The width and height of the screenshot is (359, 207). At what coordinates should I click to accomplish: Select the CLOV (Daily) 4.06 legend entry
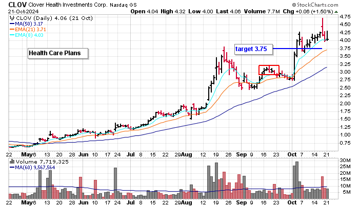coord(54,18)
